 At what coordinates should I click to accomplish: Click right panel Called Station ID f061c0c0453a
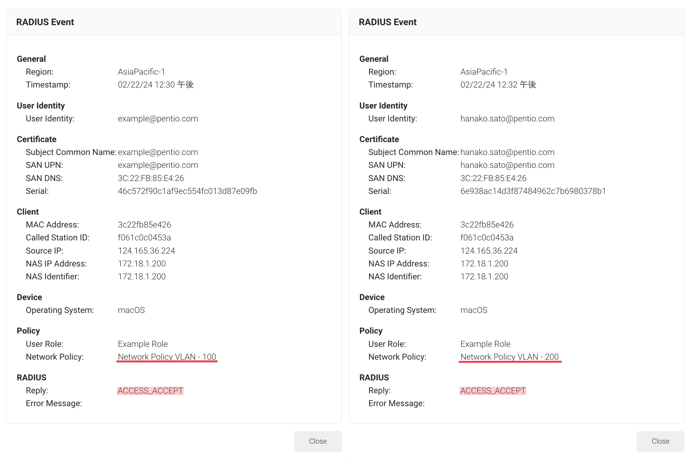(x=487, y=238)
